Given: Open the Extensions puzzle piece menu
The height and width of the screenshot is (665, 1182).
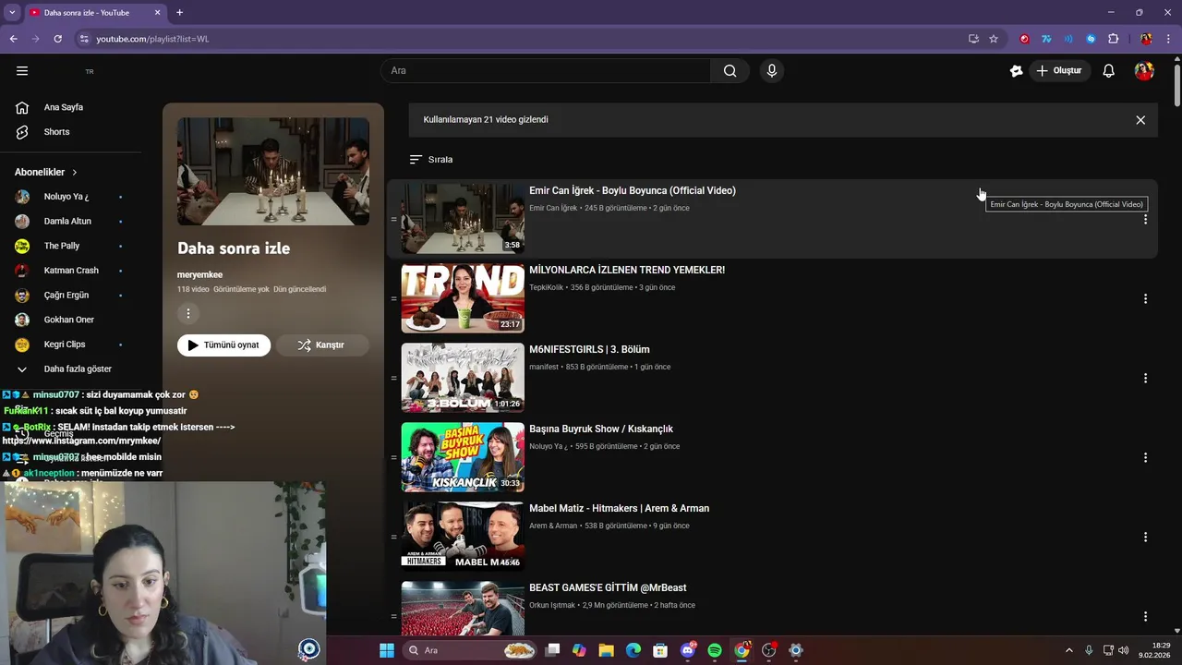Looking at the screenshot, I should coord(1113,39).
